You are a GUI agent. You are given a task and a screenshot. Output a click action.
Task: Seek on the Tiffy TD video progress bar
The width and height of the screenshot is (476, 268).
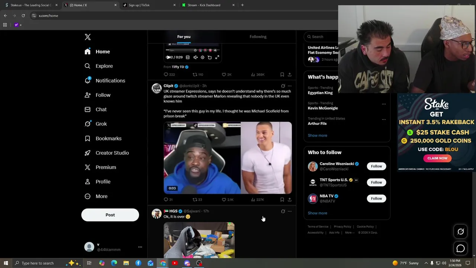click(x=193, y=50)
